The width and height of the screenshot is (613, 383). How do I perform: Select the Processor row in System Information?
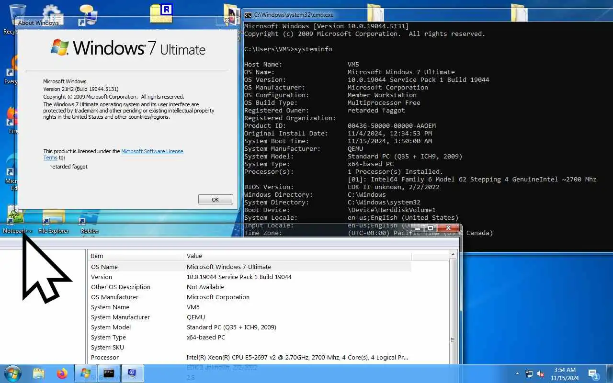pos(250,357)
